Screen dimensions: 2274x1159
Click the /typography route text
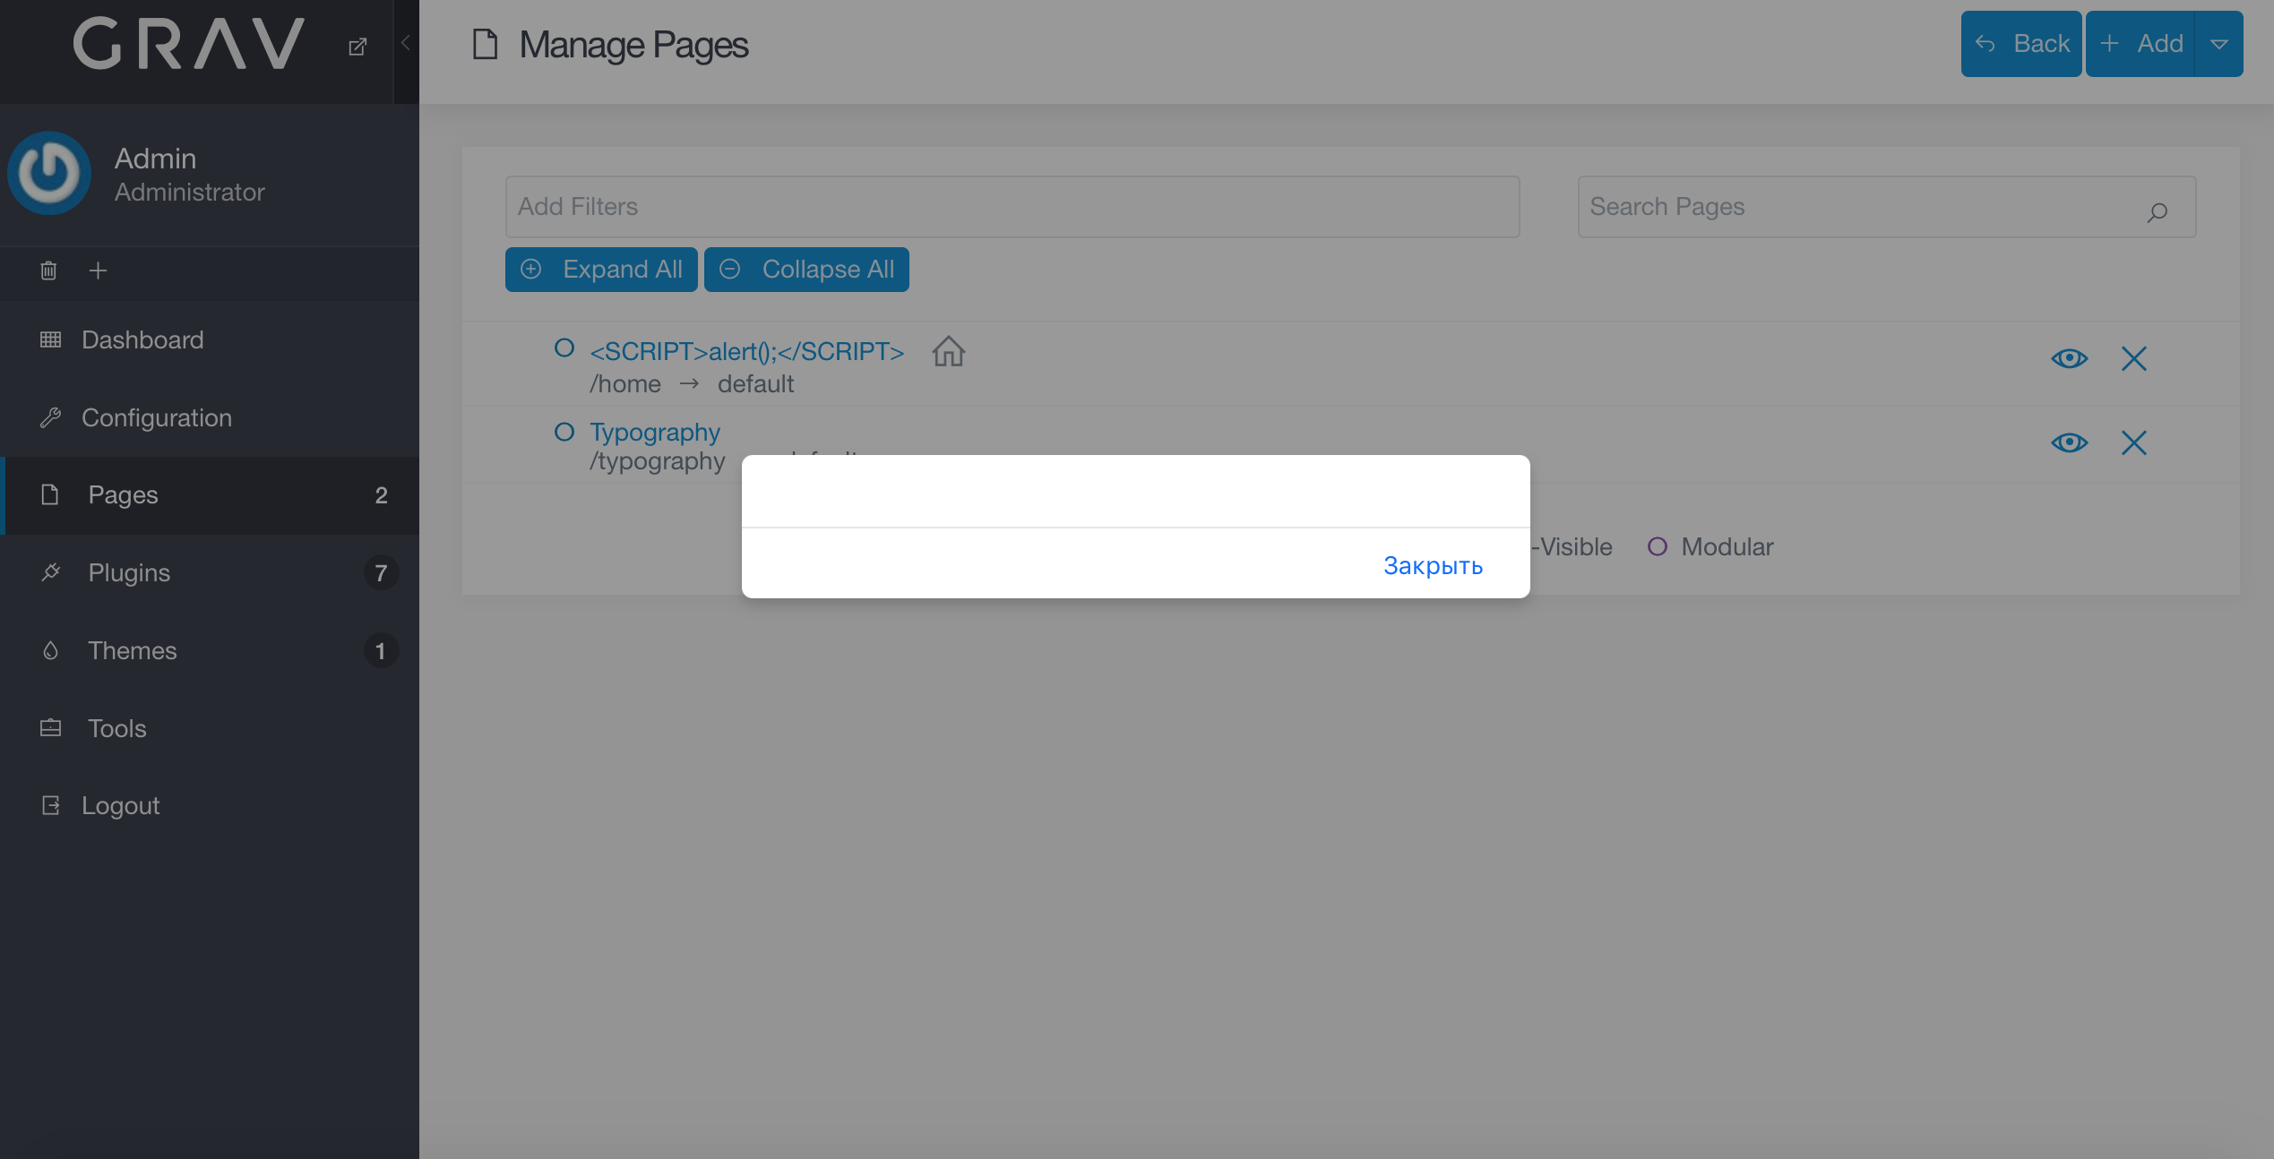657,461
